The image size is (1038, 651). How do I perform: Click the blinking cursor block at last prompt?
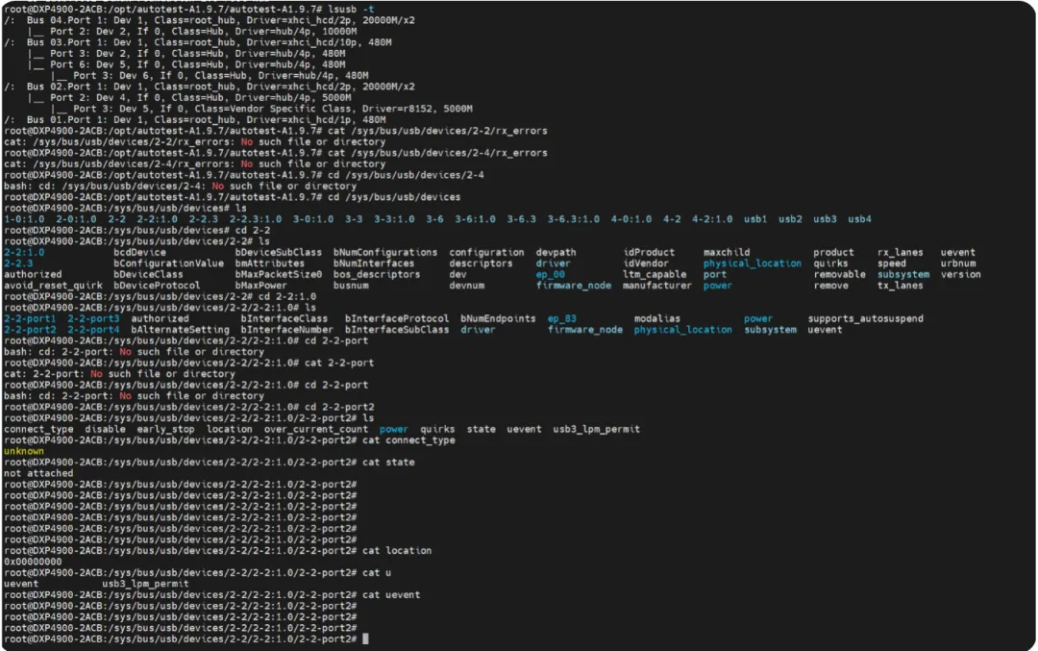coord(365,639)
